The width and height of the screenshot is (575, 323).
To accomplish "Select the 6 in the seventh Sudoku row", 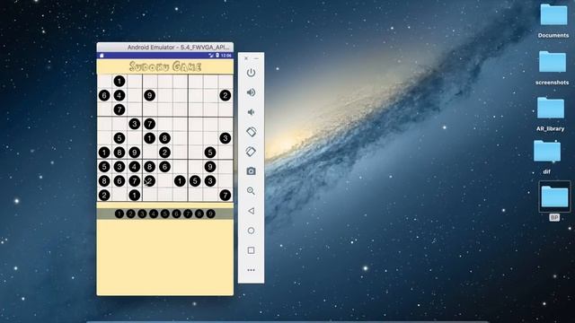I will coord(164,167).
